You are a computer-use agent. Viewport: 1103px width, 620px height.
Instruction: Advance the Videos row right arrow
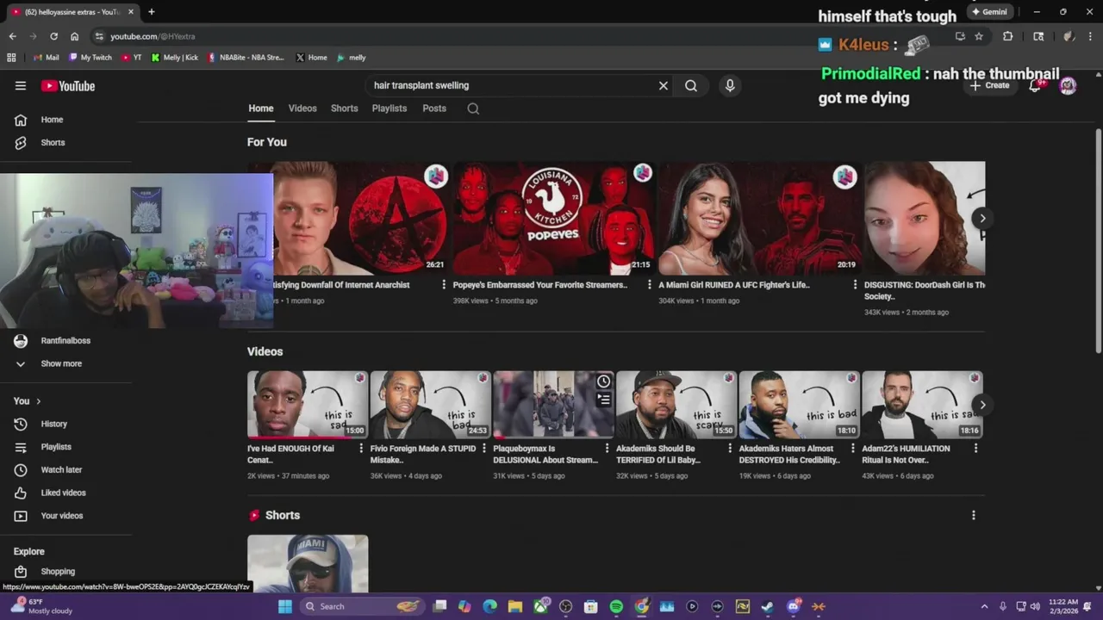(982, 405)
